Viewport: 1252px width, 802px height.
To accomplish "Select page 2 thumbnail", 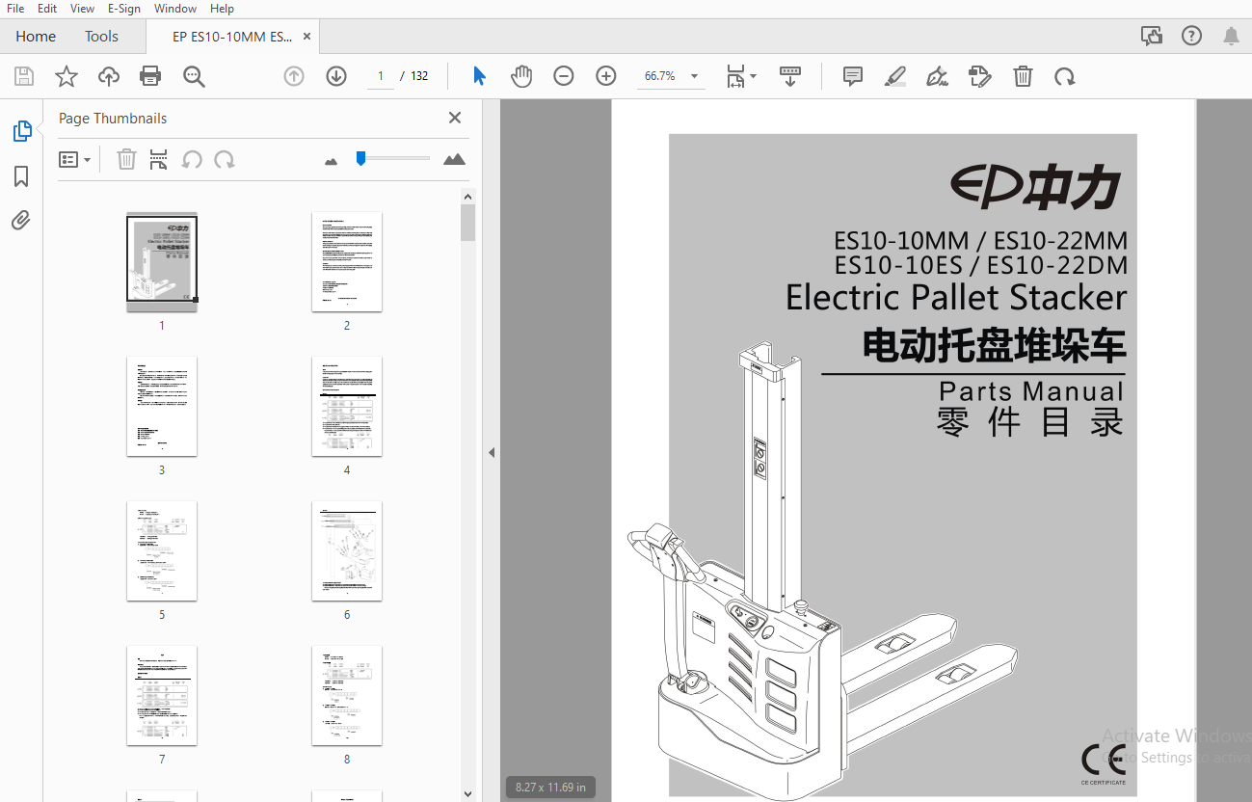I will tap(347, 261).
